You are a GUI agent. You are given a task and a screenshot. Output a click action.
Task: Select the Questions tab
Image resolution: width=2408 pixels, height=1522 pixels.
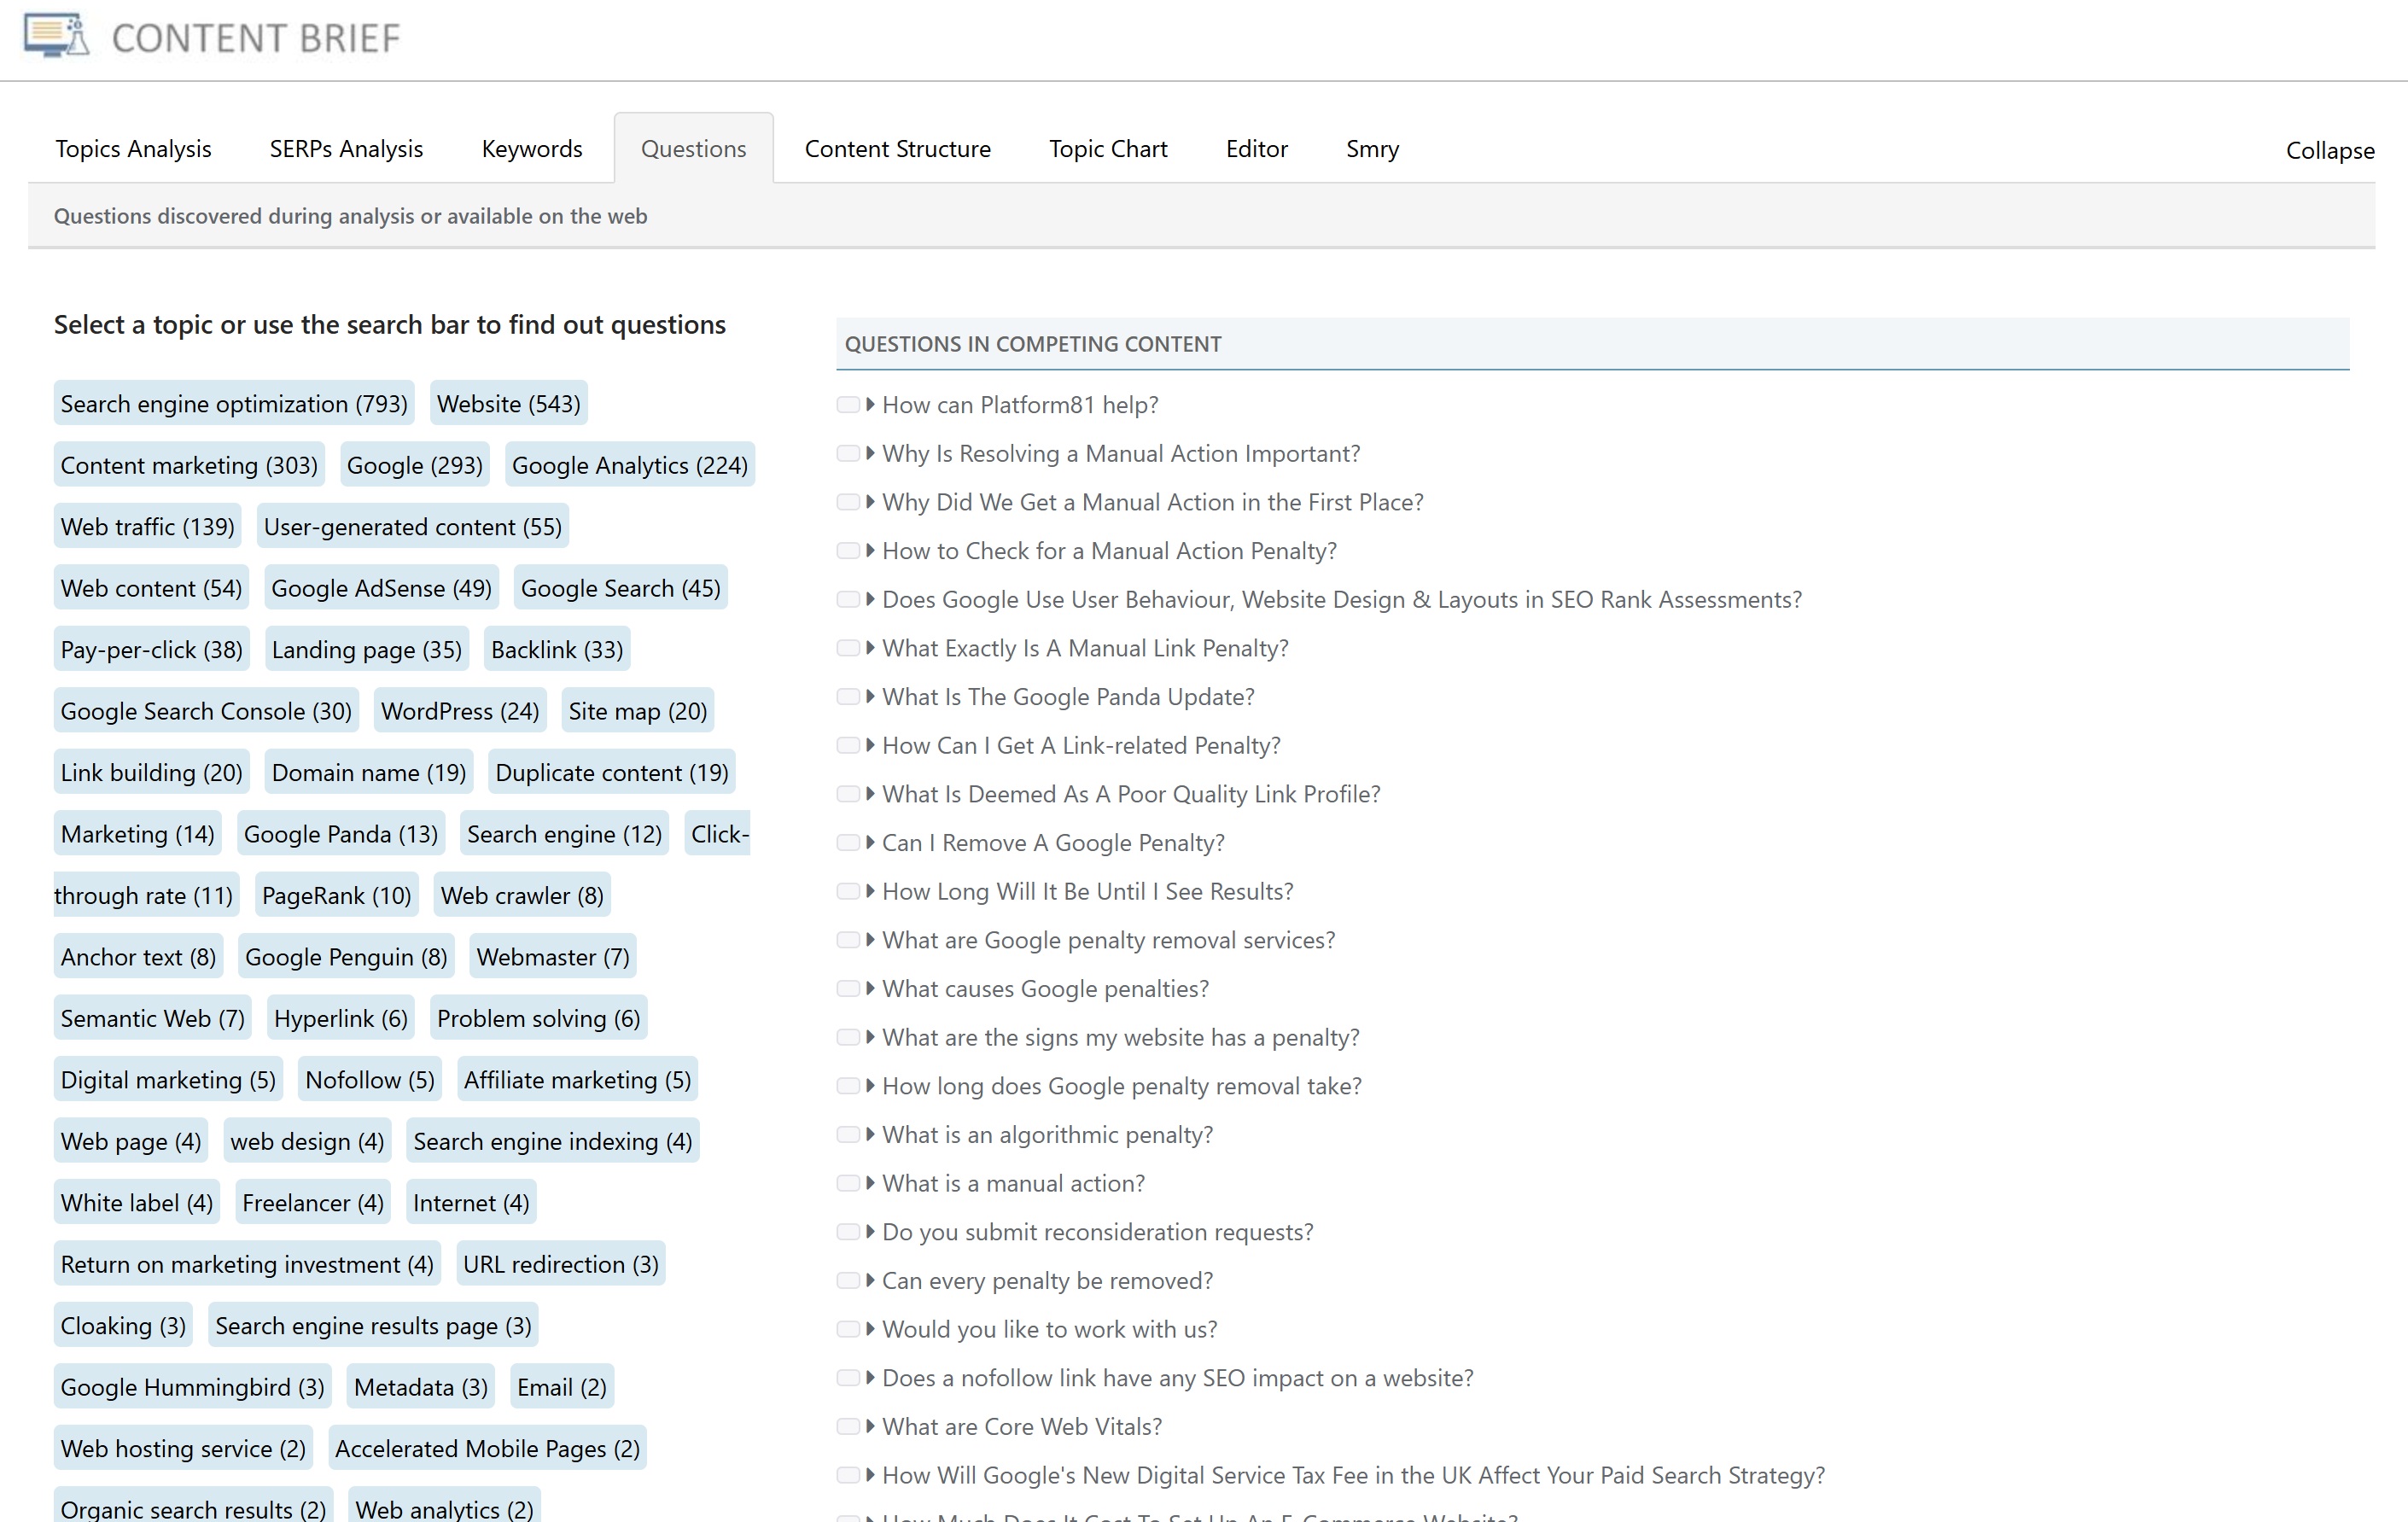(x=693, y=149)
